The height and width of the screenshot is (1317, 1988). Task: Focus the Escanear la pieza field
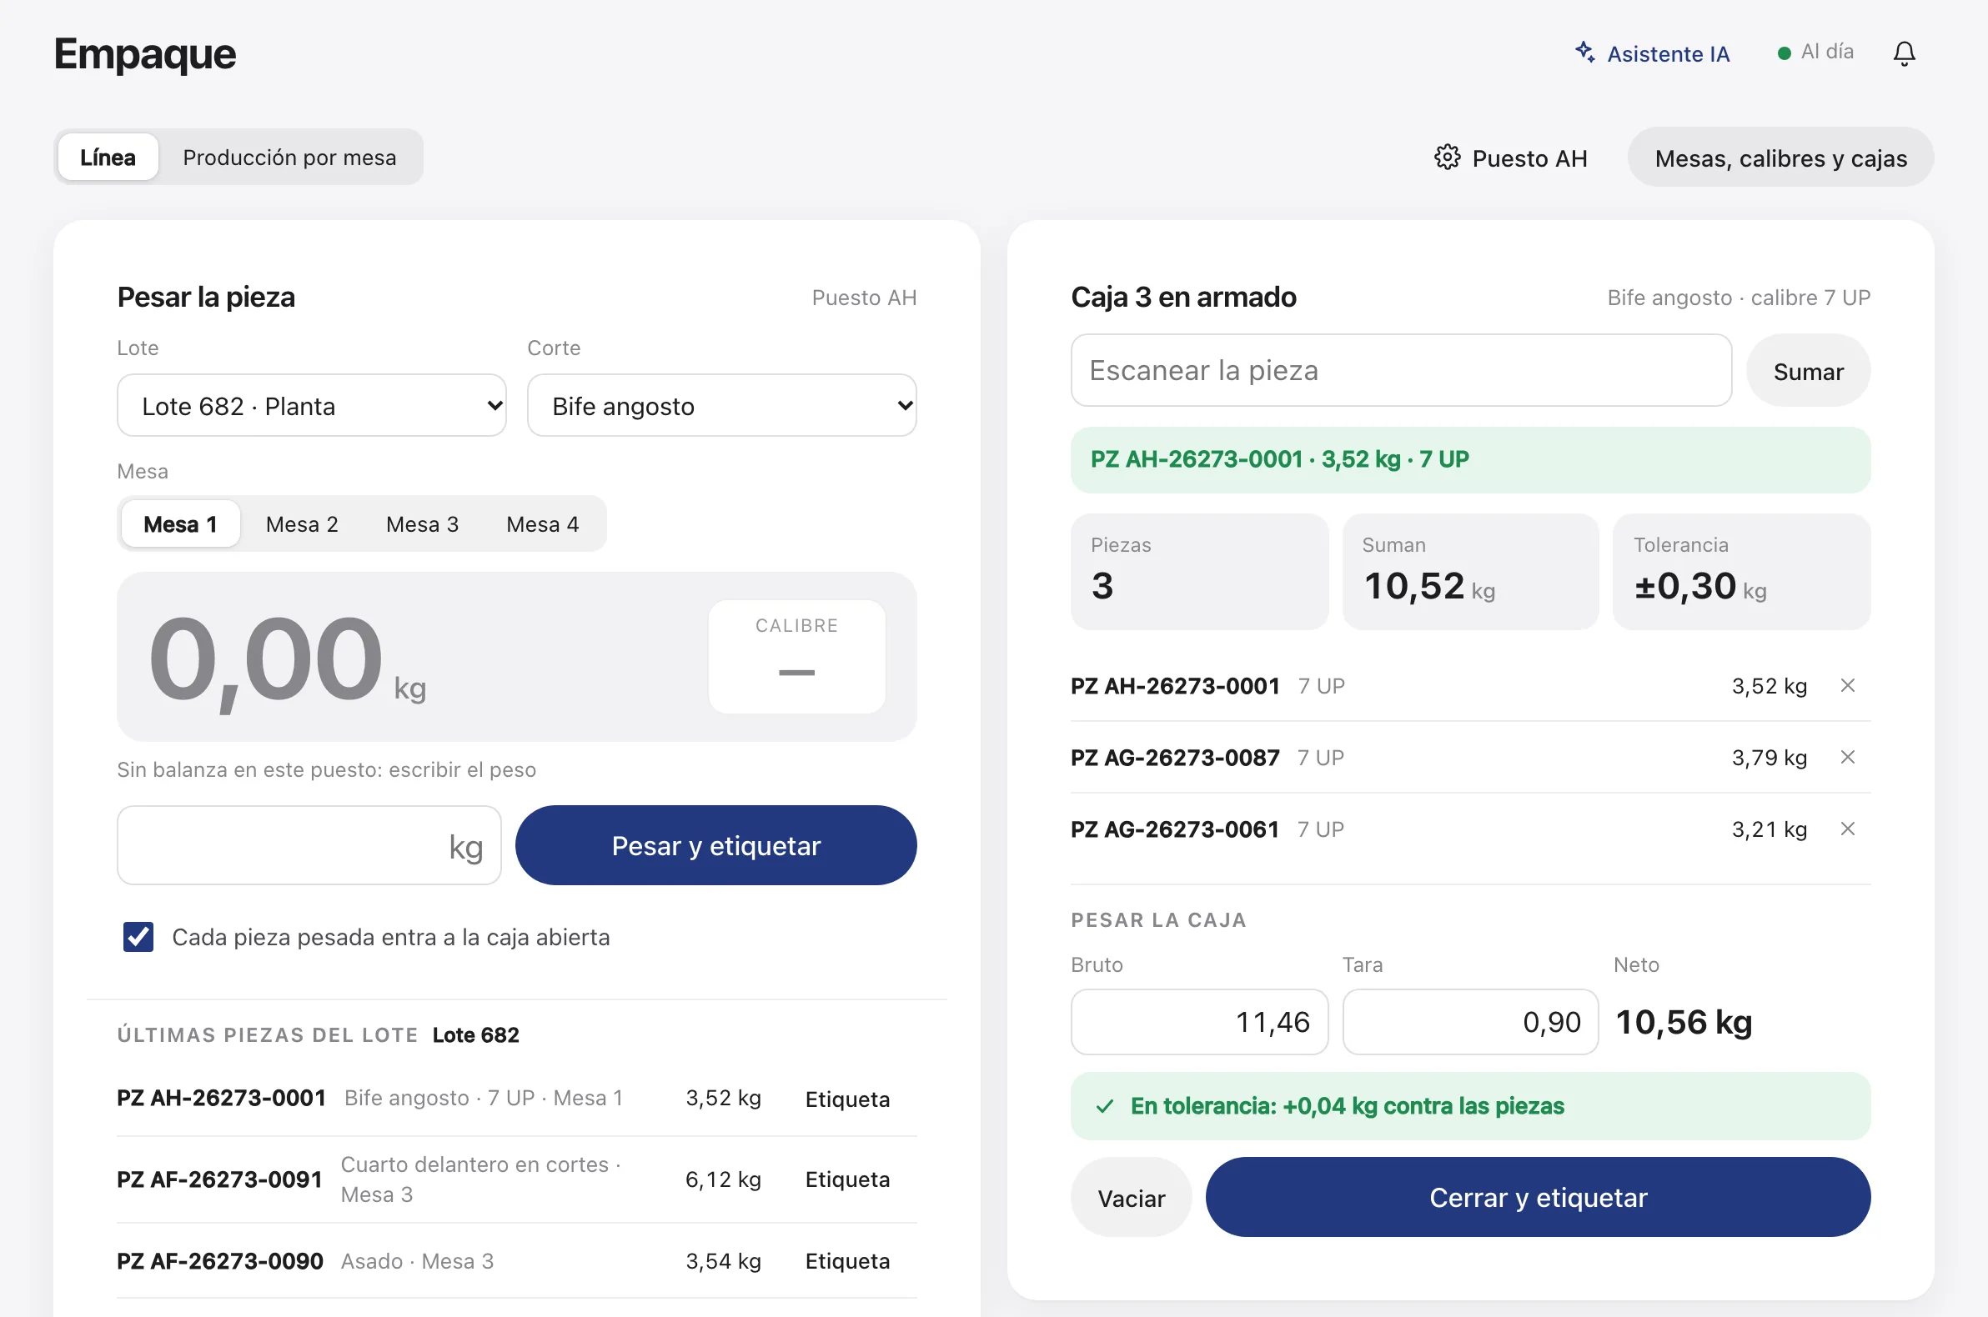pyautogui.click(x=1401, y=370)
